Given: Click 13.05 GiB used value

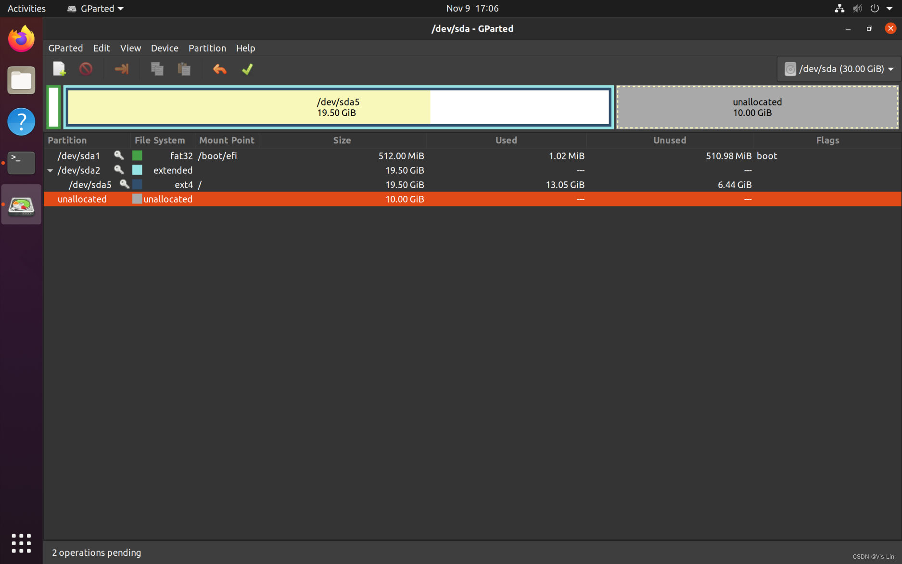Looking at the screenshot, I should pyautogui.click(x=565, y=184).
